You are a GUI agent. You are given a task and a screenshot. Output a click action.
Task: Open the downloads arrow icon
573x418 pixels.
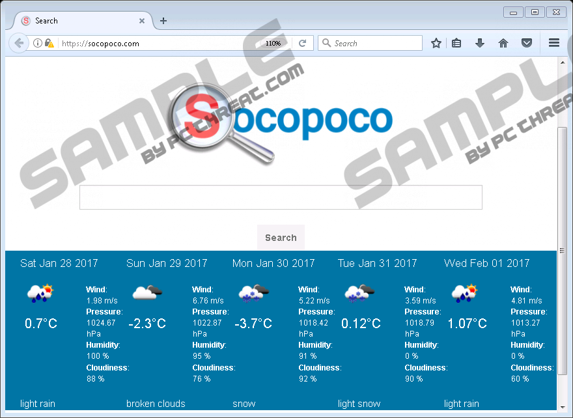480,44
